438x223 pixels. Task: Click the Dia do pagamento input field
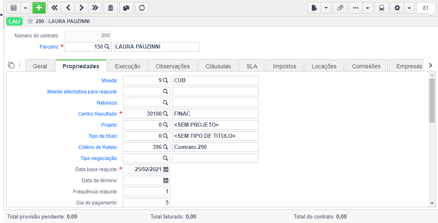pyautogui.click(x=146, y=202)
